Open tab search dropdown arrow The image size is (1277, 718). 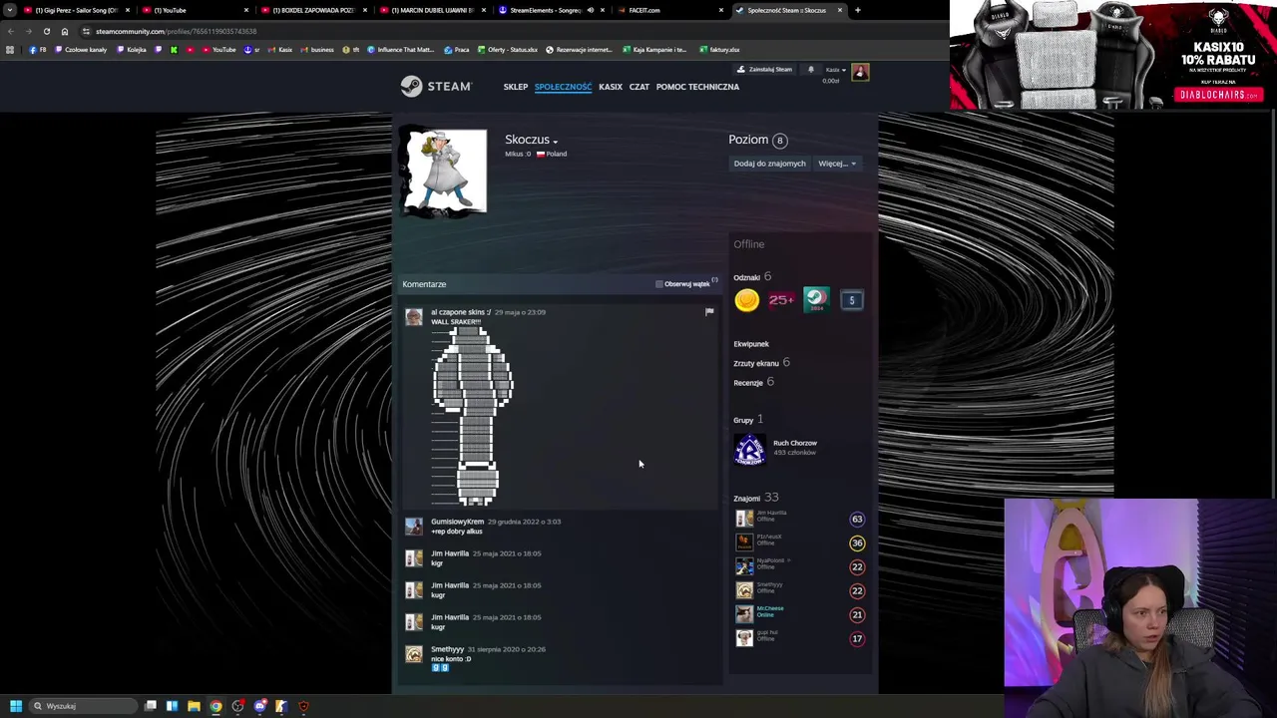(9, 10)
